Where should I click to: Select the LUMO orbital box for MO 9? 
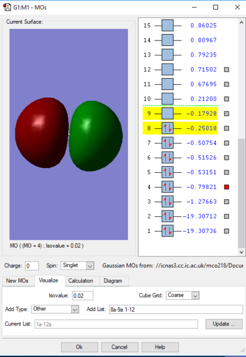pyautogui.click(x=168, y=113)
